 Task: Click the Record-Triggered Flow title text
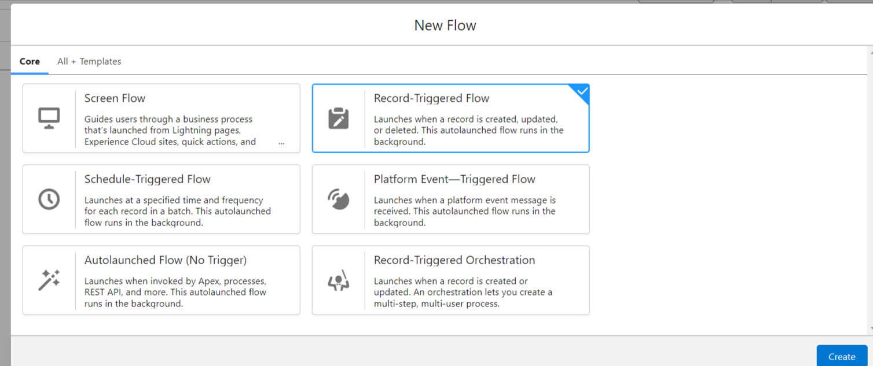(431, 98)
